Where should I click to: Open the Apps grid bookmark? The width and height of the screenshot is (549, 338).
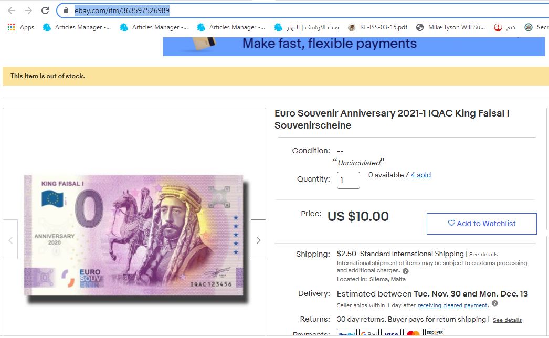click(21, 27)
